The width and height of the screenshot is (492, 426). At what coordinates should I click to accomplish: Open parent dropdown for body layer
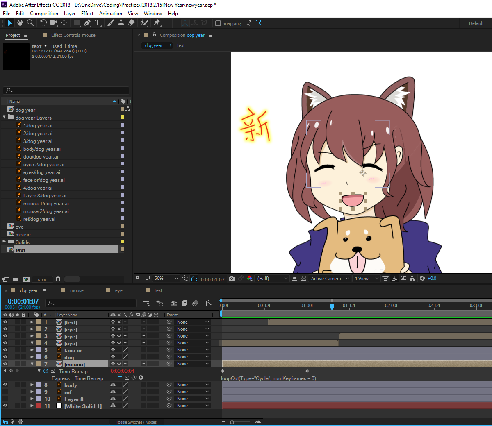pos(193,385)
